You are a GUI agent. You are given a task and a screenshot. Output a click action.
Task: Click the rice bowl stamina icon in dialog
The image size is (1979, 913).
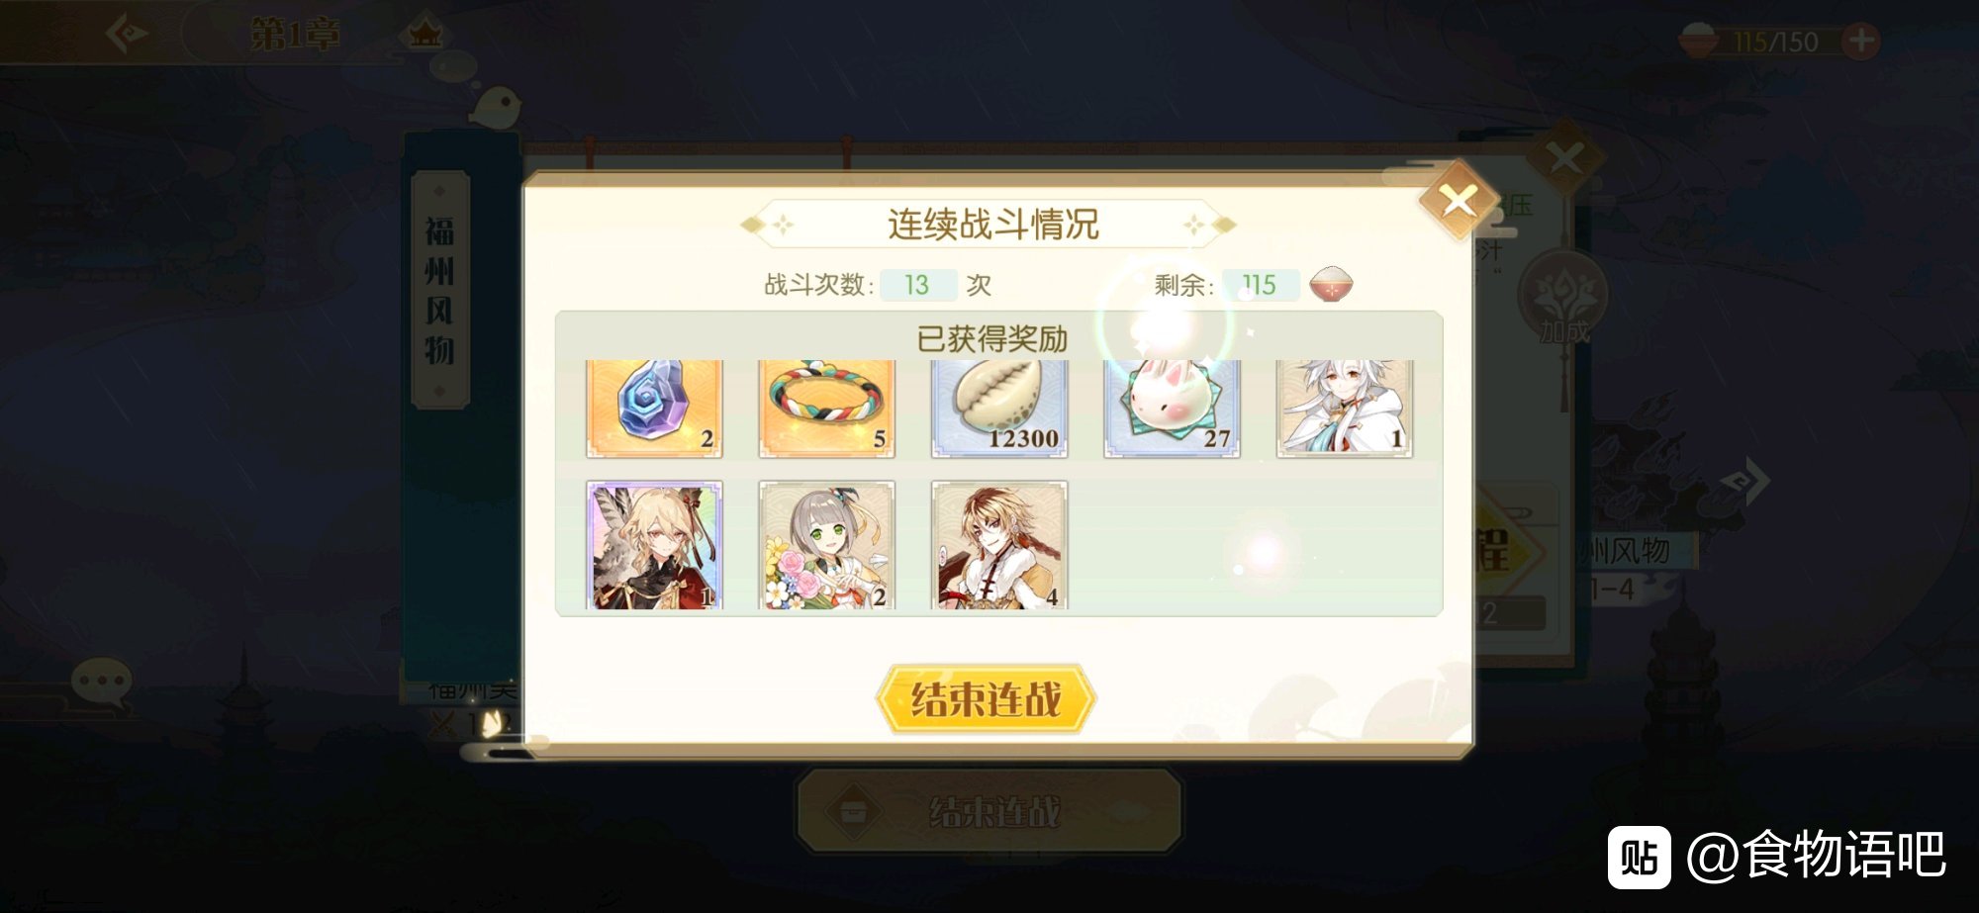click(1331, 285)
